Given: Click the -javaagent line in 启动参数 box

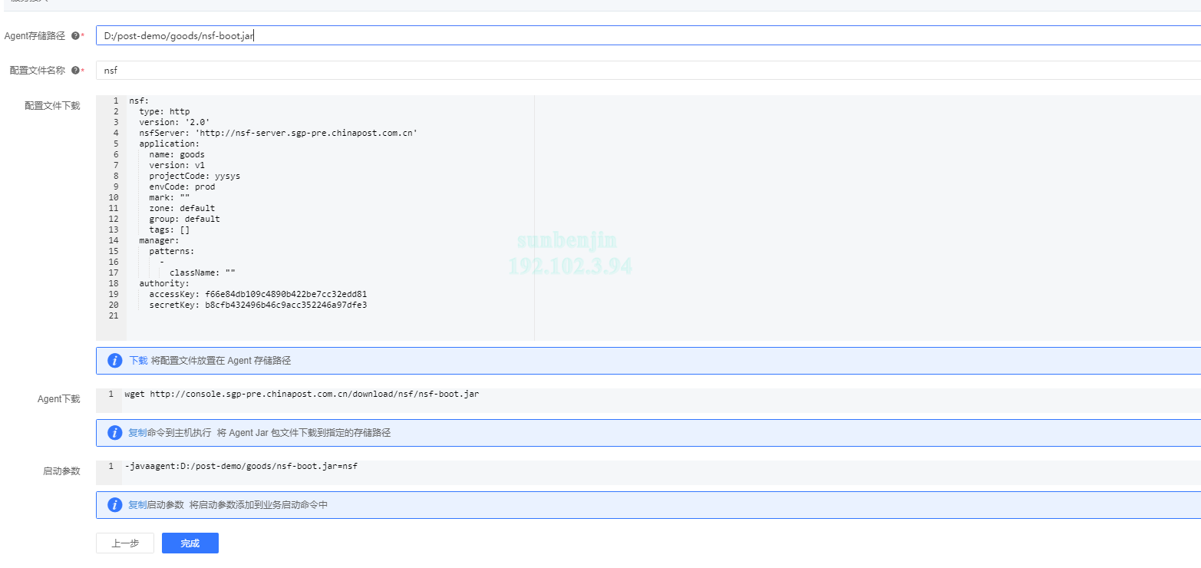Looking at the screenshot, I should [x=241, y=466].
